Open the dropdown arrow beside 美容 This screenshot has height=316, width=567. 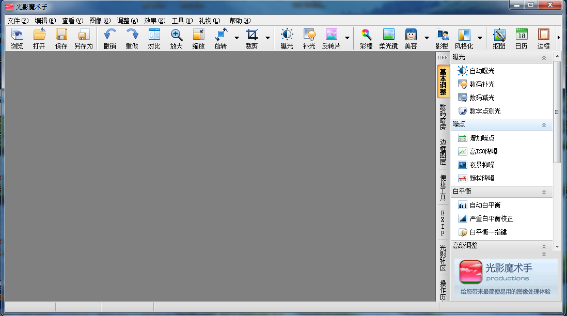click(x=427, y=38)
